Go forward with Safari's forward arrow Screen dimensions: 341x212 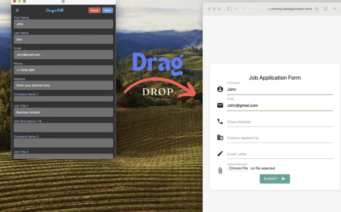pyautogui.click(x=253, y=9)
